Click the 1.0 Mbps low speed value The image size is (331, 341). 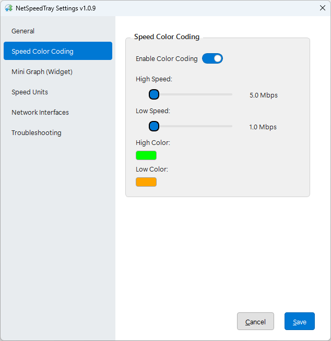[x=263, y=127]
